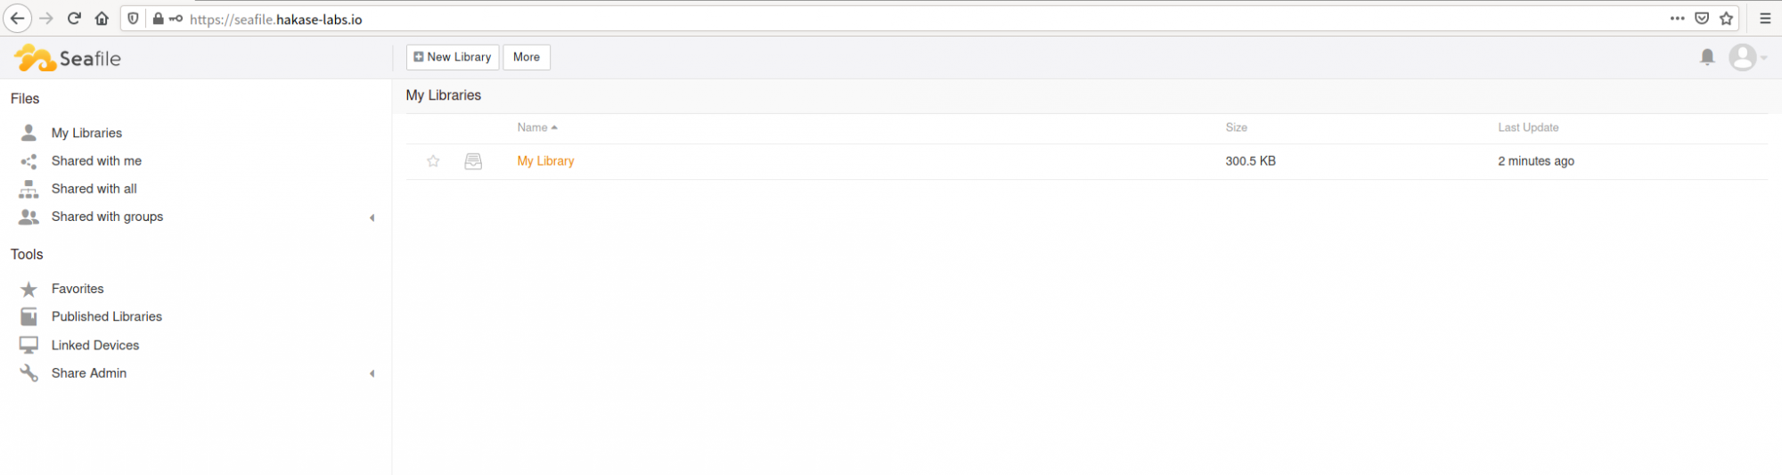Select My Libraries in sidebar
Screen dimensions: 1782x475
[x=86, y=133]
